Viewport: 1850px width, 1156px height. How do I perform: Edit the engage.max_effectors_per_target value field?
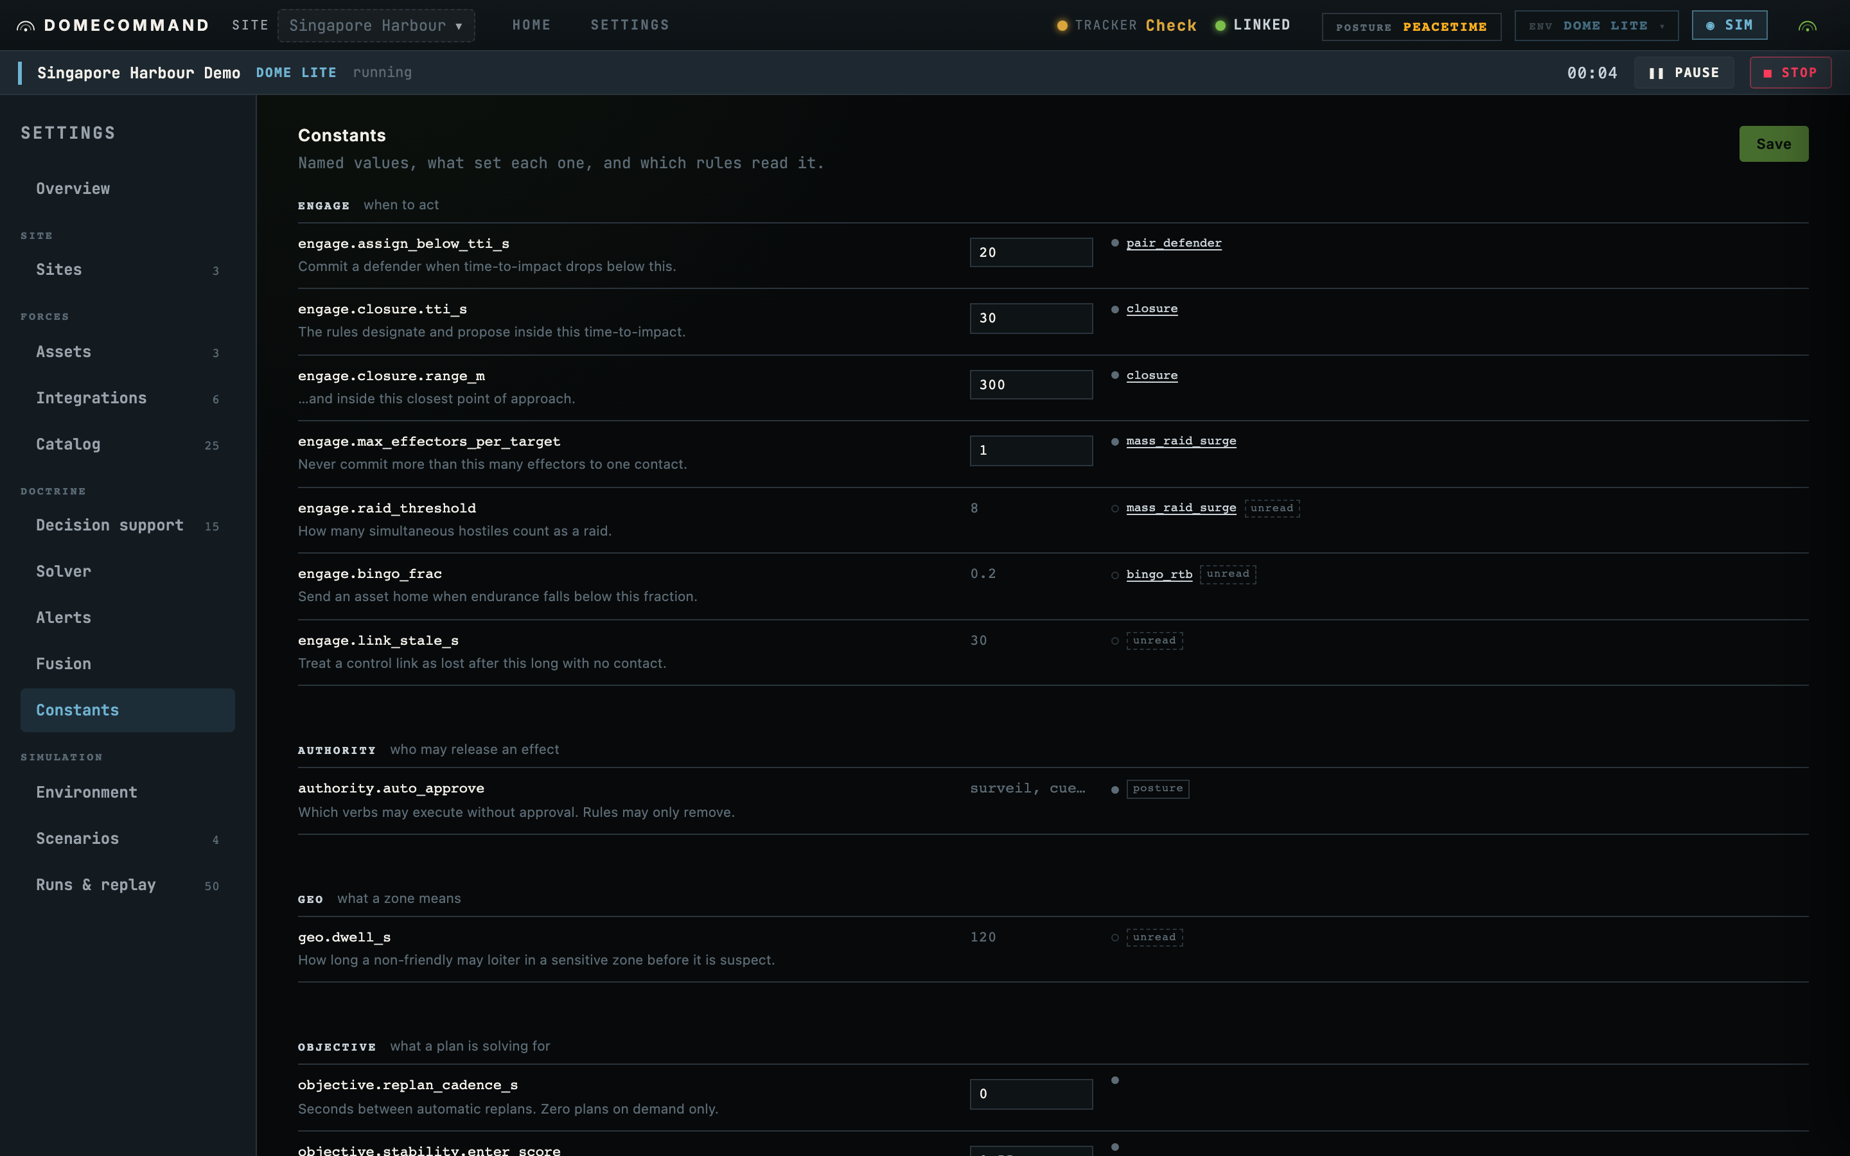(x=1031, y=450)
